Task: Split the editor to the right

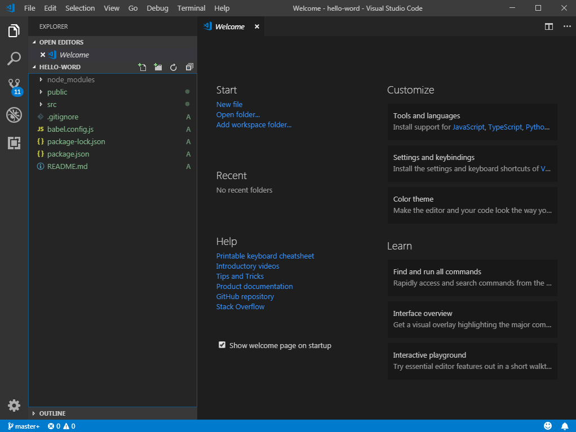Action: tap(548, 26)
